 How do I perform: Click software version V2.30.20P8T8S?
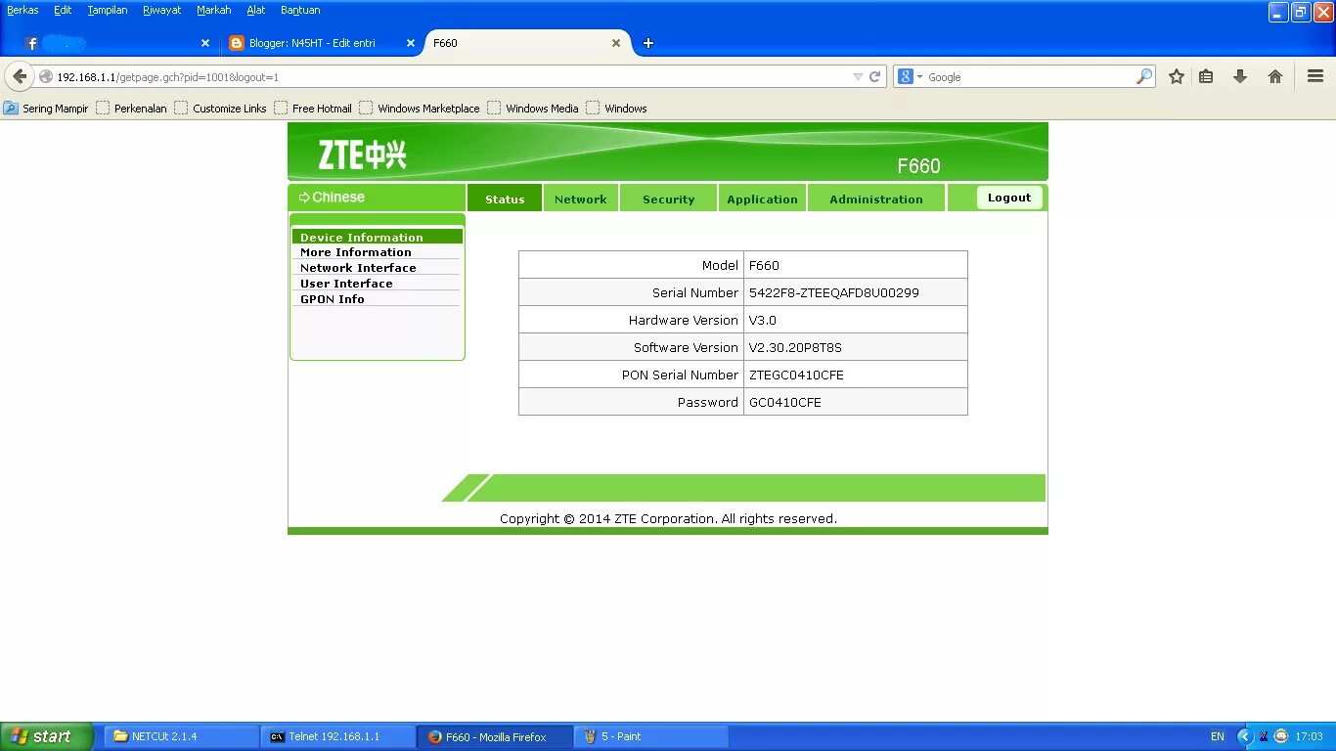tap(795, 347)
